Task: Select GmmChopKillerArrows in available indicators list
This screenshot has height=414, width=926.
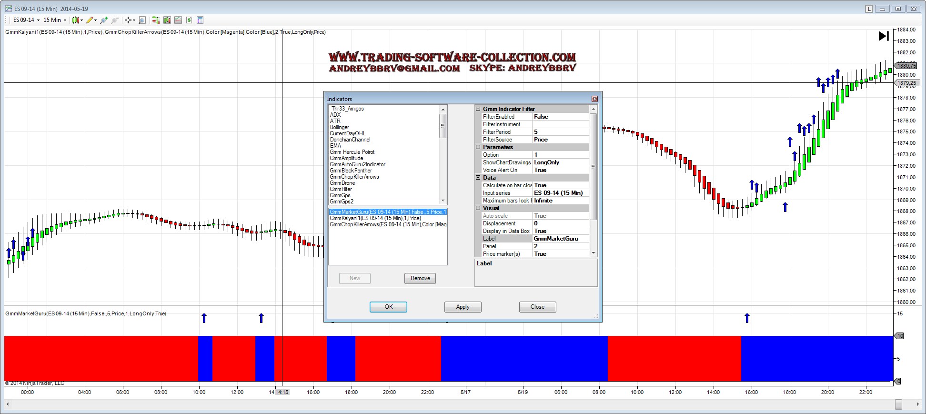Action: [354, 177]
